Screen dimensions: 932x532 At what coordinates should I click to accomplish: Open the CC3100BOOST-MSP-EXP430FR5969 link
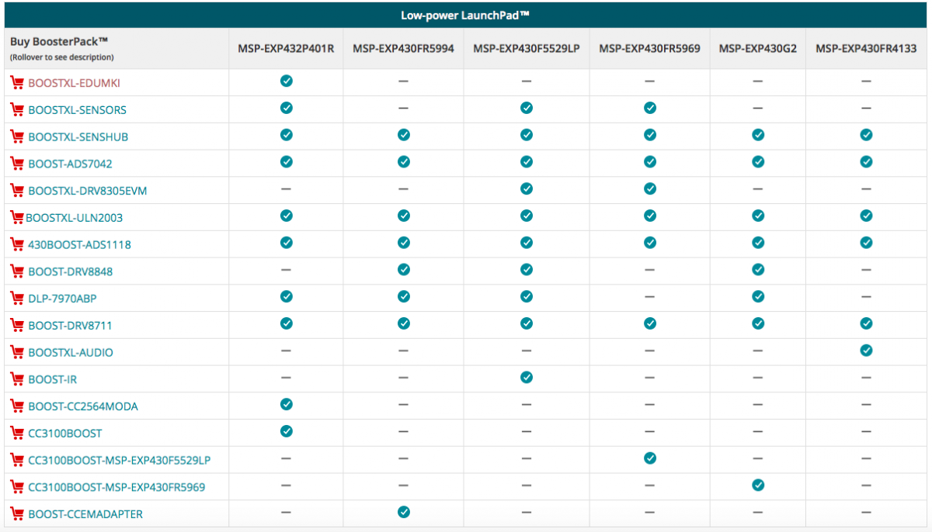pyautogui.click(x=116, y=488)
